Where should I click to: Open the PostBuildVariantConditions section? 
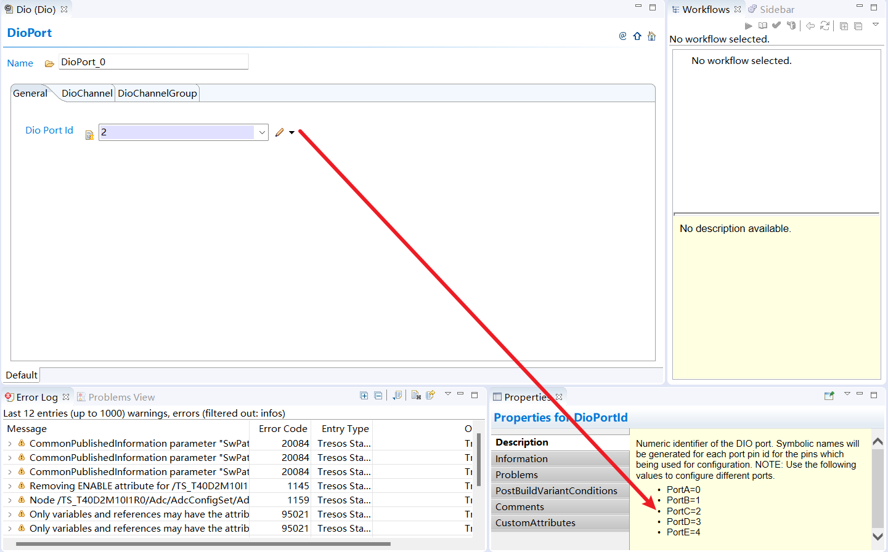(560, 490)
